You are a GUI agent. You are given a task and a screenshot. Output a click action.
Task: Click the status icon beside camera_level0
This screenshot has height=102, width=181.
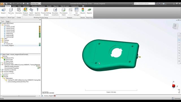click(40, 27)
